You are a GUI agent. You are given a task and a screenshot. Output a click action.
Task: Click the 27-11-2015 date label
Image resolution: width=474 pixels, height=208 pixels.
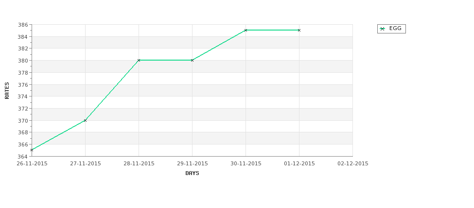tap(85, 164)
